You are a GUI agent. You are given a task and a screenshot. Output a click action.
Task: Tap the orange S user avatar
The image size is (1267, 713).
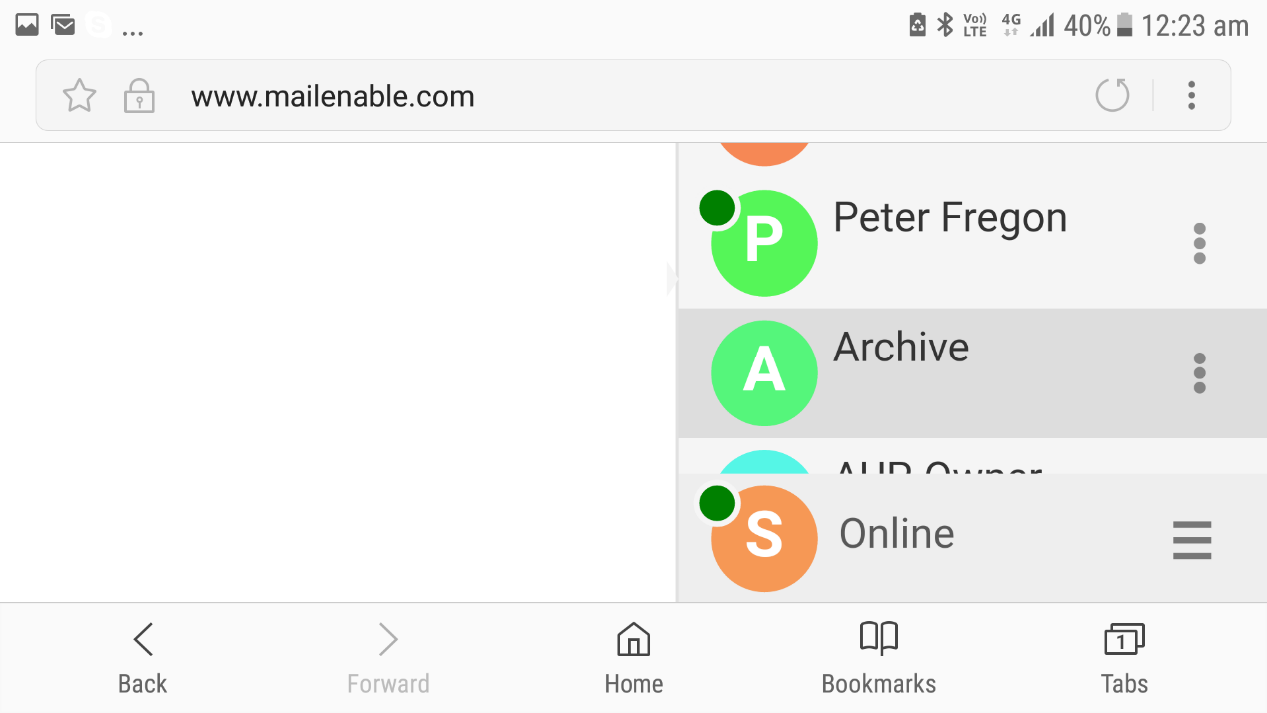[x=764, y=538]
